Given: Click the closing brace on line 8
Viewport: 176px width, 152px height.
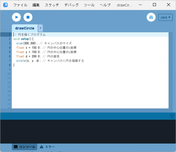Looking at the screenshot, I should (x=14, y=65).
